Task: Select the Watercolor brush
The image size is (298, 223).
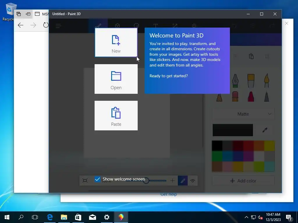Action: point(267,81)
